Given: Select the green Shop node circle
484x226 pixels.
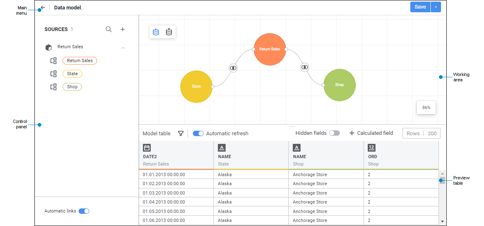Looking at the screenshot, I should [x=339, y=85].
